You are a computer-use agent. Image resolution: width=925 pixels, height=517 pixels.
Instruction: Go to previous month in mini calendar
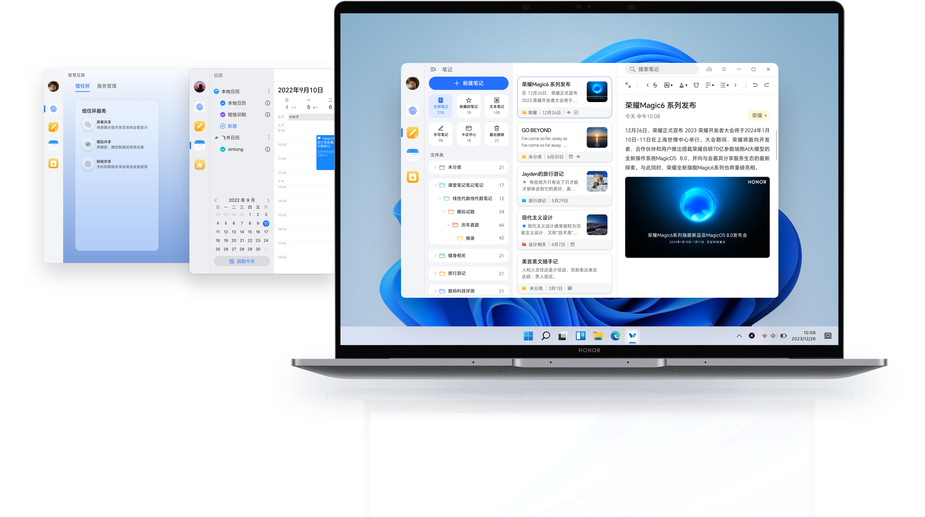[216, 200]
